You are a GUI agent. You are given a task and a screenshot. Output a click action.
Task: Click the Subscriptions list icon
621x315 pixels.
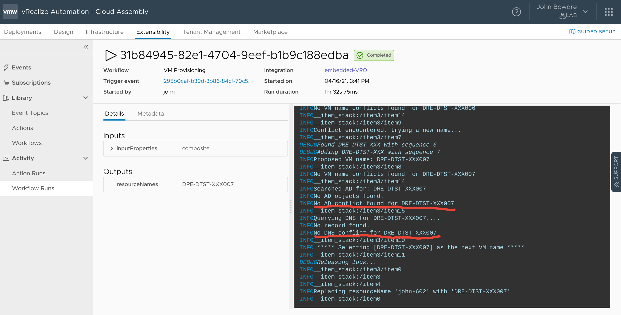(x=6, y=83)
